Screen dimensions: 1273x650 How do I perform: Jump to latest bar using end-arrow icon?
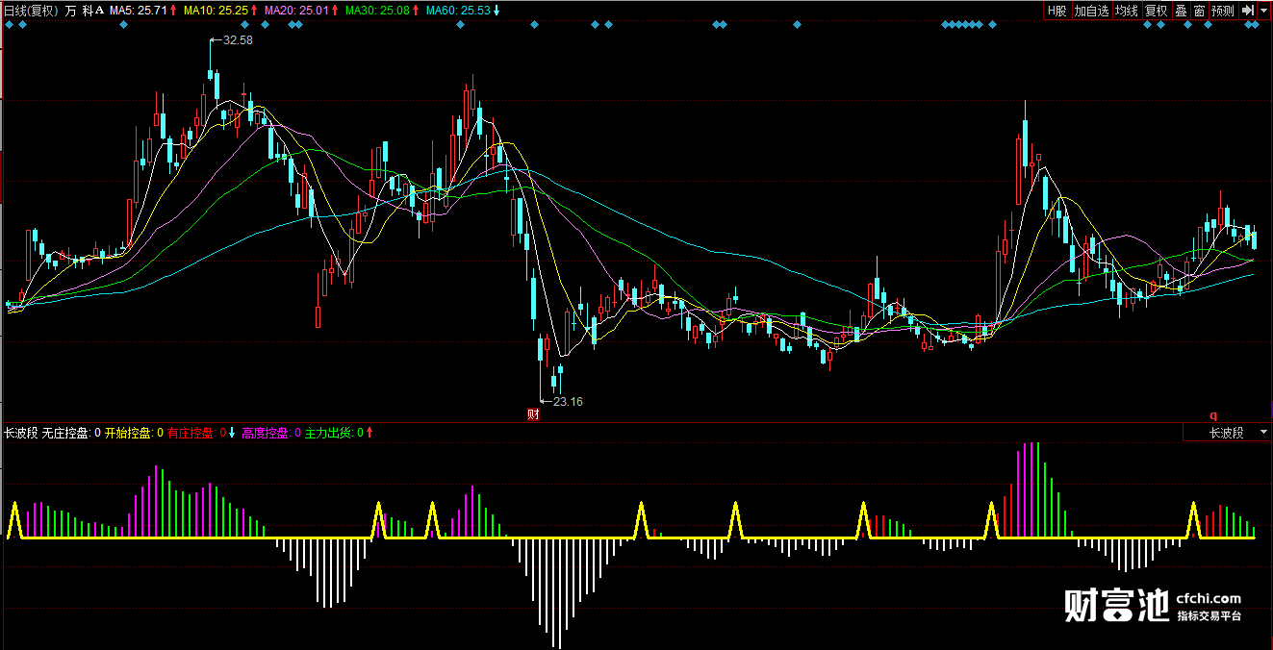coord(1247,11)
